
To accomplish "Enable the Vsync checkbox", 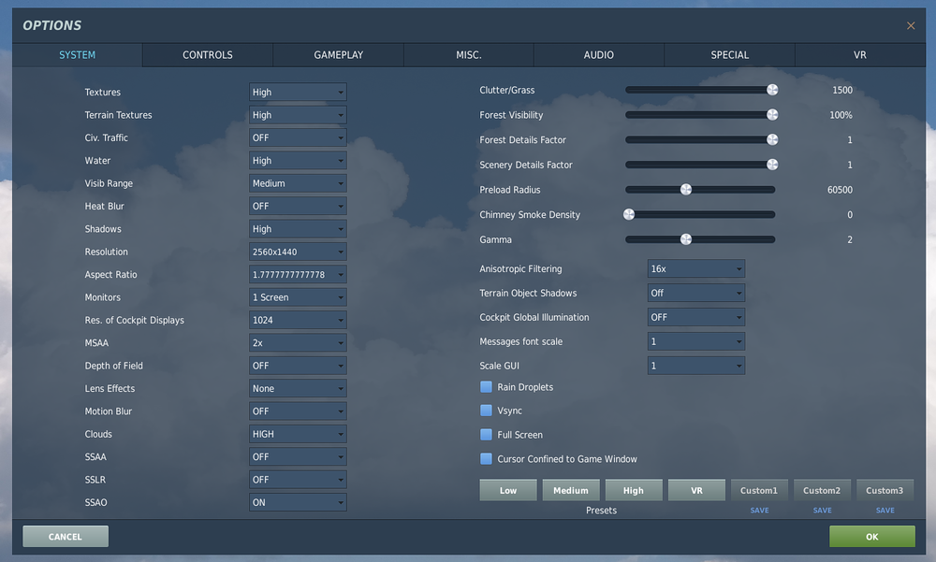I will click(x=486, y=411).
